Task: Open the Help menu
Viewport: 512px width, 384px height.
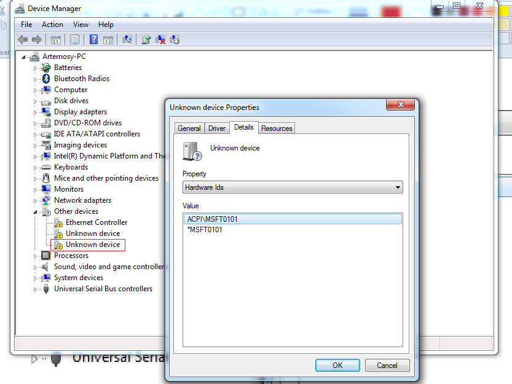Action: [x=106, y=25]
